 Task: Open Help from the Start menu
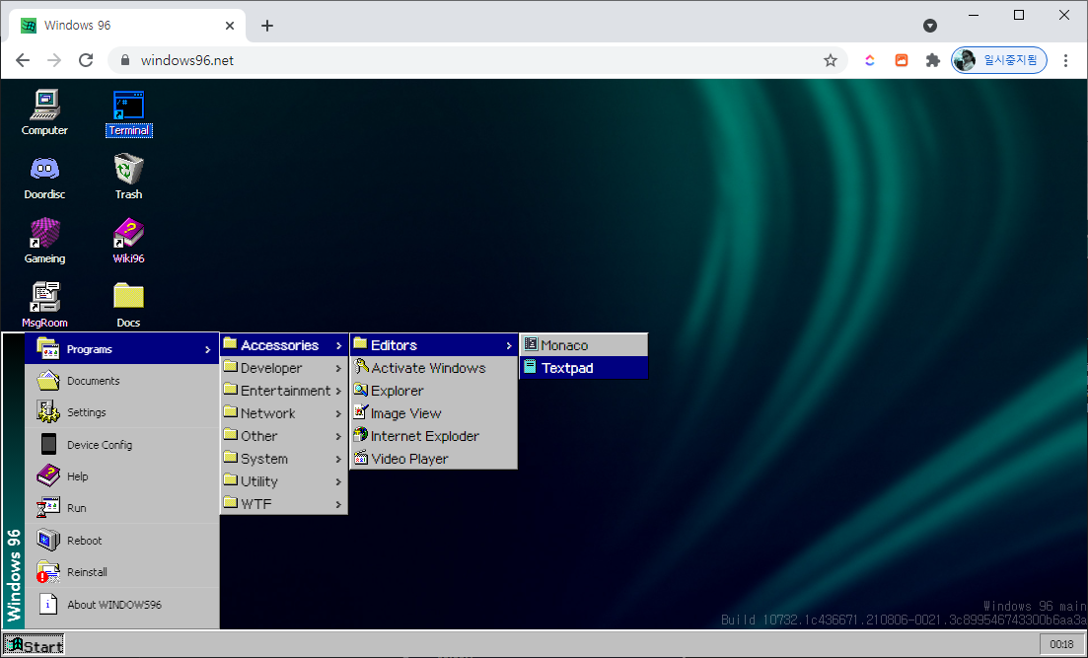coord(122,476)
